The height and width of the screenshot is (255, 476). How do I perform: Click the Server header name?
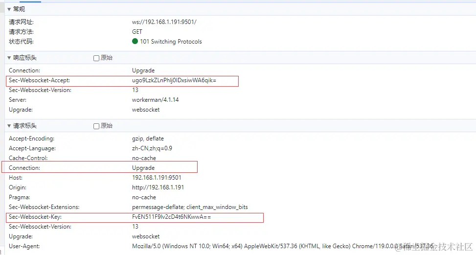(x=18, y=100)
